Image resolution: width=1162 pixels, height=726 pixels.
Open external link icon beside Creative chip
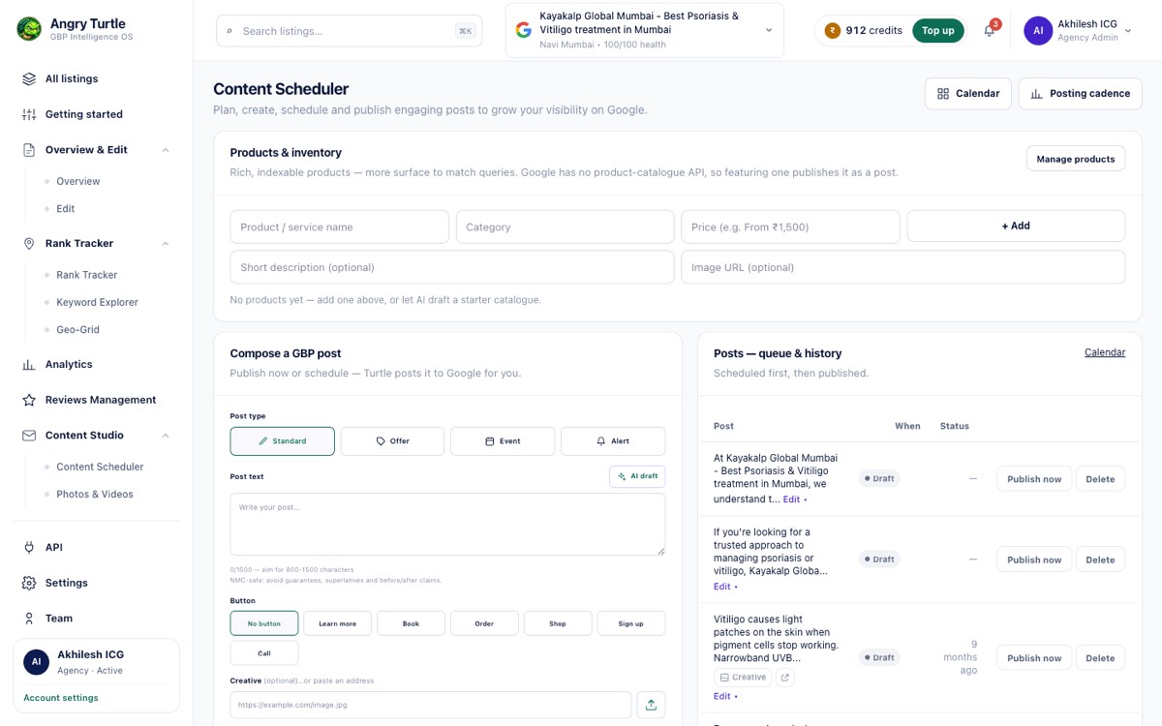[784, 678]
